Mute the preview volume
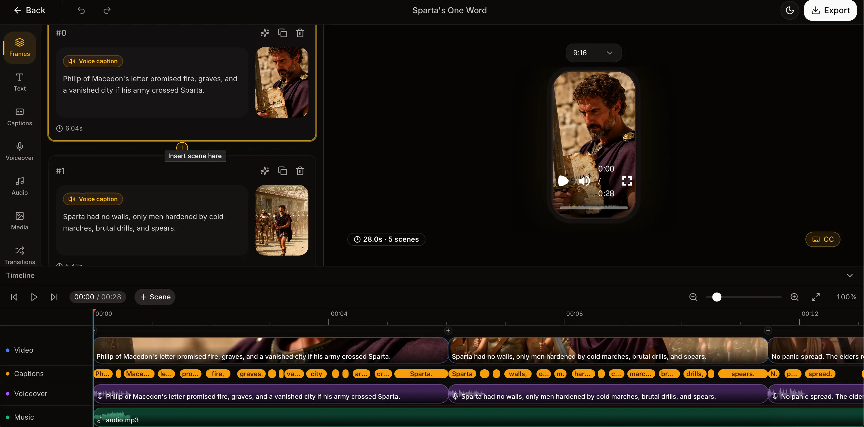The height and width of the screenshot is (427, 864). [x=584, y=181]
